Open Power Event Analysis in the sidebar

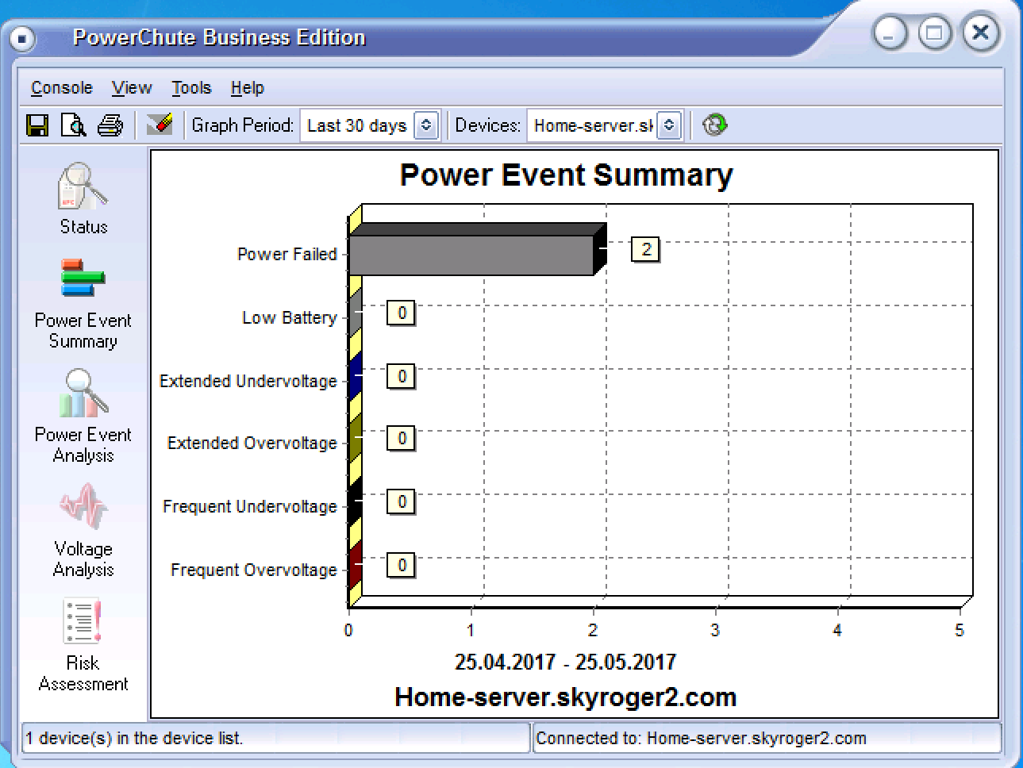(83, 417)
